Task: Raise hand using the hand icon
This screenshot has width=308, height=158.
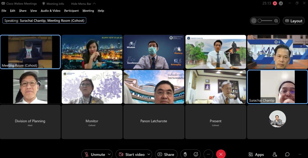Action: tap(185, 154)
